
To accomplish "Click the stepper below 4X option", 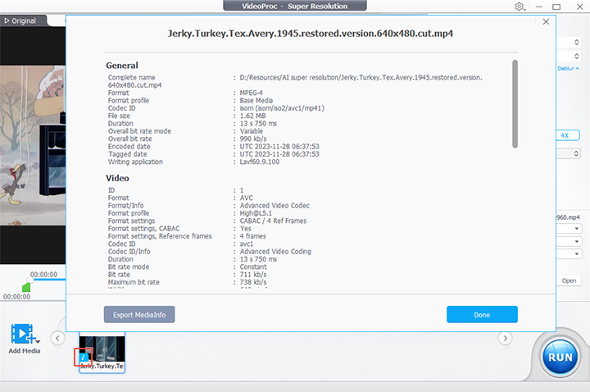I will pyautogui.click(x=576, y=153).
